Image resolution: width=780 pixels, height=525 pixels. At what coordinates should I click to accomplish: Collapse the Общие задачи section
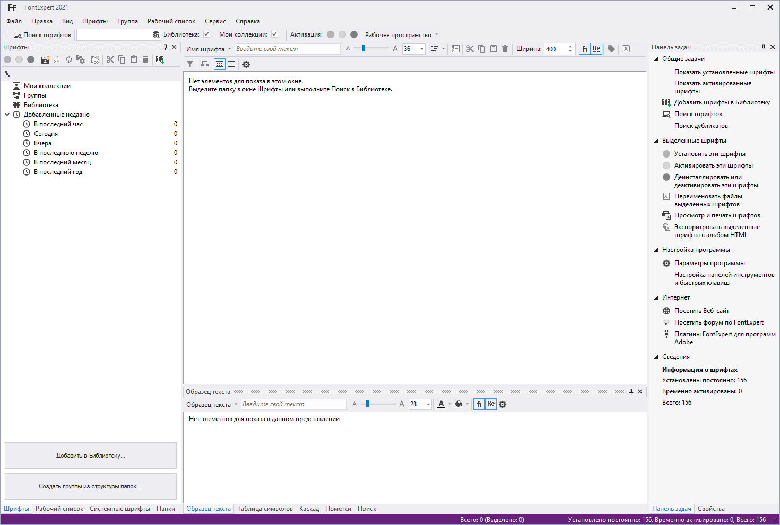coord(656,59)
